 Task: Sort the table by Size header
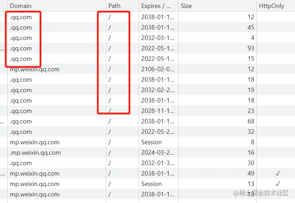[186, 6]
